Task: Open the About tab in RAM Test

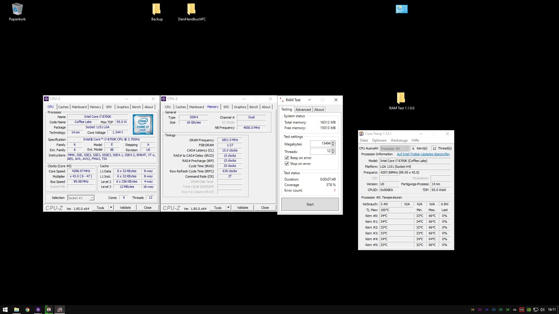Action: 319,110
